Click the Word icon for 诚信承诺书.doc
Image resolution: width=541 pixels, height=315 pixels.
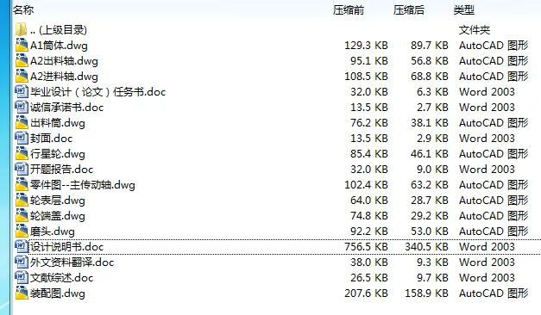coord(22,107)
